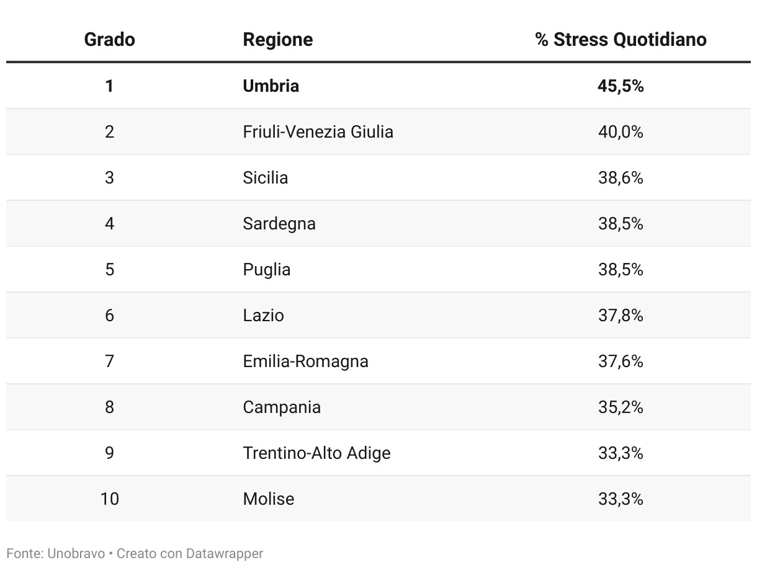Click the Regione column header
The height and width of the screenshot is (568, 757).
tap(277, 40)
